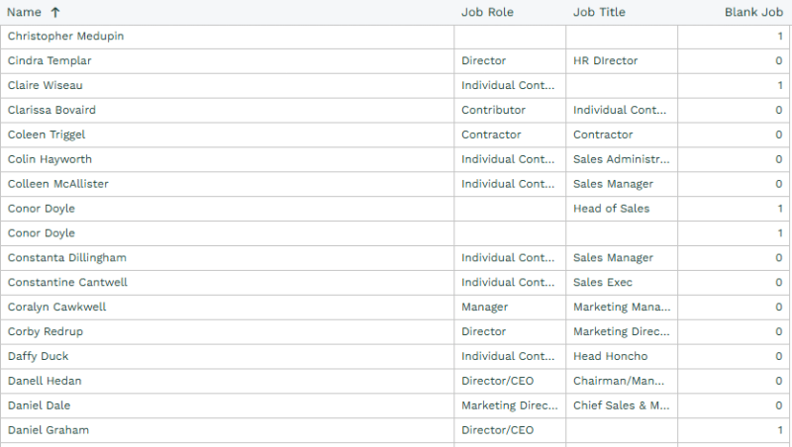The height and width of the screenshot is (447, 792).
Task: Click the Blank Job column header
Action: click(753, 12)
